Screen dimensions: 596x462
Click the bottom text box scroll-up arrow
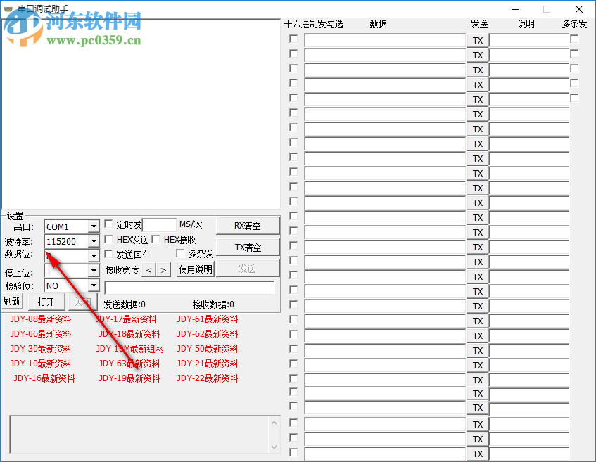pyautogui.click(x=274, y=423)
